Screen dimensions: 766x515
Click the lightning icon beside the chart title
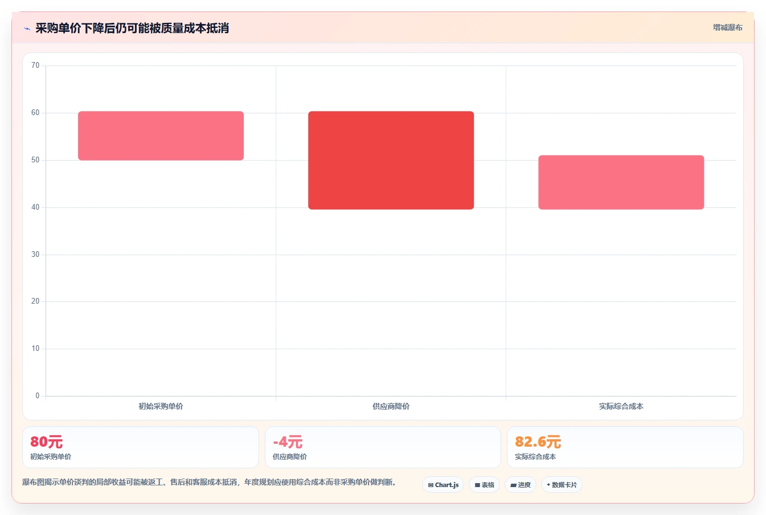pos(27,28)
